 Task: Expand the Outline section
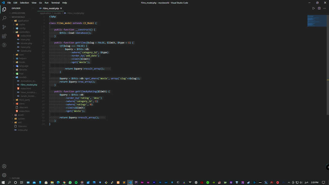[15, 178]
